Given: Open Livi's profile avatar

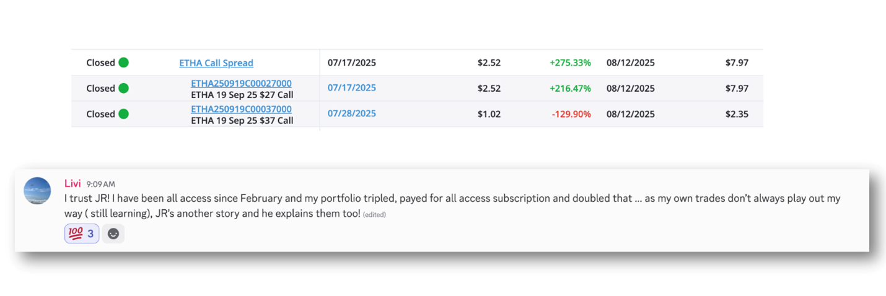Looking at the screenshot, I should pos(37,190).
